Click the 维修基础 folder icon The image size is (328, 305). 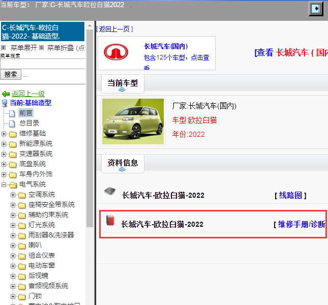pyautogui.click(x=13, y=134)
